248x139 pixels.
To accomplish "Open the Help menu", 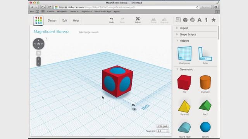I will (76, 20).
